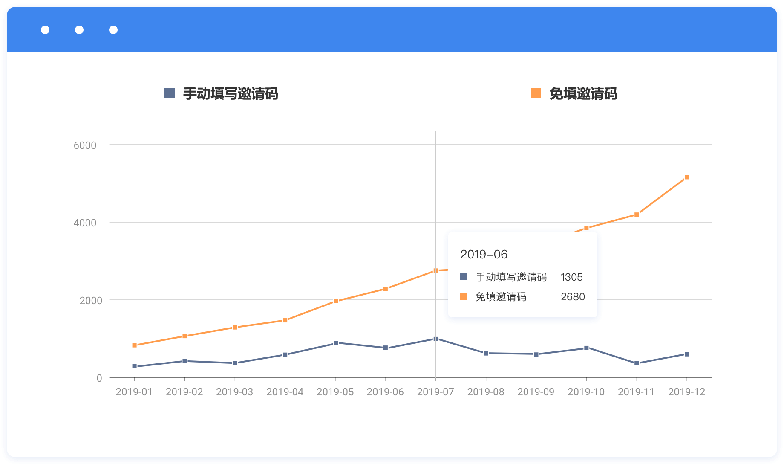Image resolution: width=784 pixels, height=464 pixels.
Task: Click the 手动填写邀请码 legend label
Action: 231,93
